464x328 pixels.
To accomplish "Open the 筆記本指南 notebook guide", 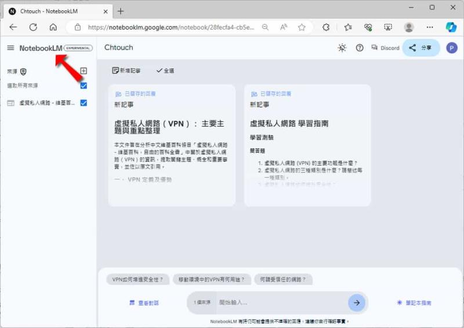I will coord(414,303).
